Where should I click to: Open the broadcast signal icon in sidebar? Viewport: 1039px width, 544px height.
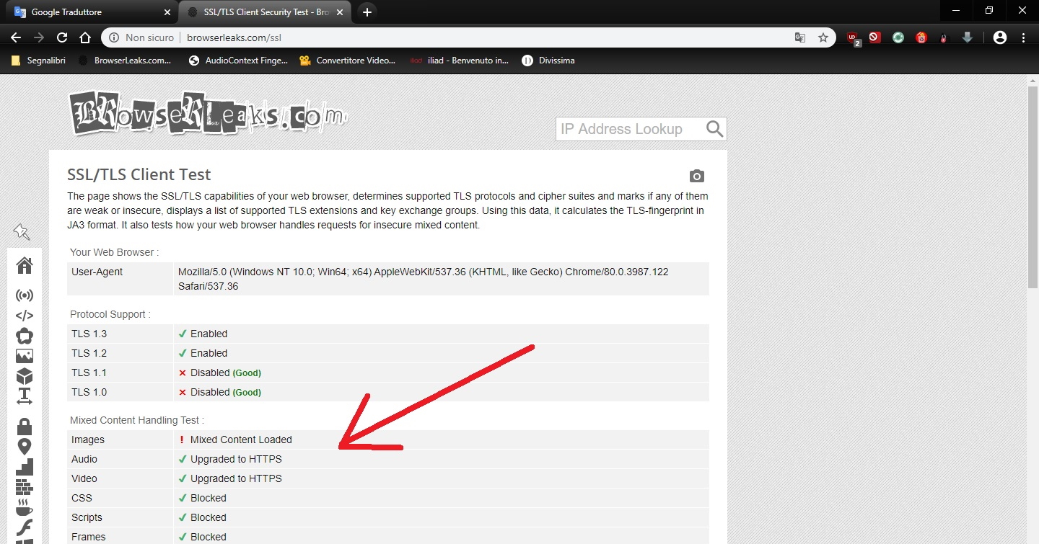click(25, 295)
